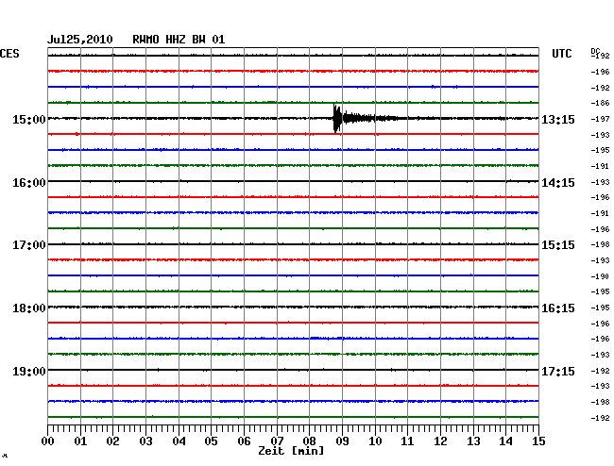
Task: Click the "UTC" column header
Action: (561, 54)
